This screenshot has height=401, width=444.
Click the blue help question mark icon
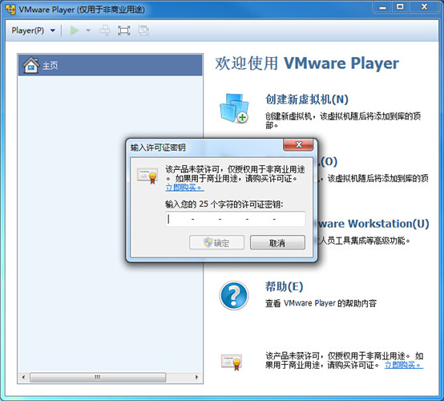click(x=234, y=295)
